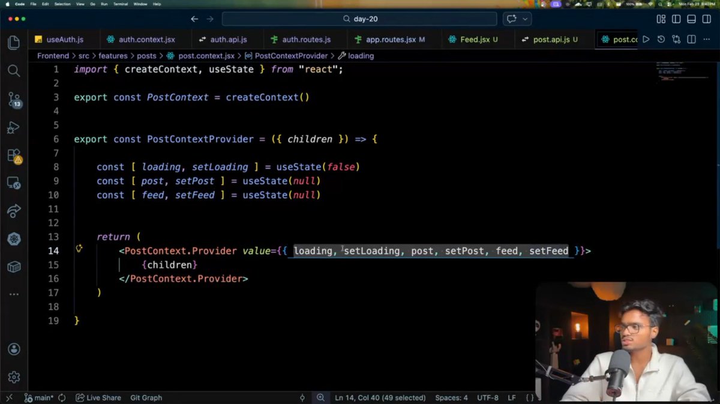Click the Synchronize Changes icon in status bar
The image size is (720, 404).
click(63, 397)
